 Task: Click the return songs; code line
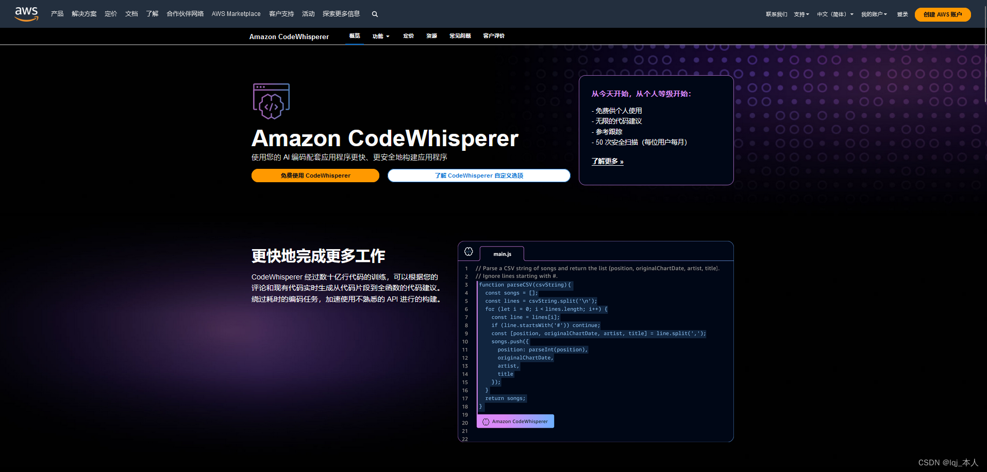click(x=505, y=398)
